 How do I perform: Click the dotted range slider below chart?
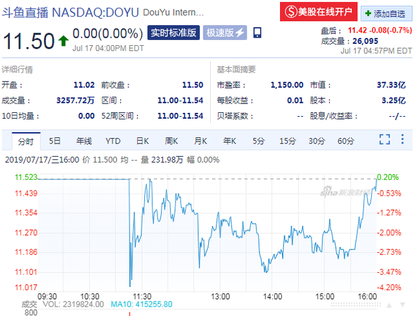(x=356, y=304)
